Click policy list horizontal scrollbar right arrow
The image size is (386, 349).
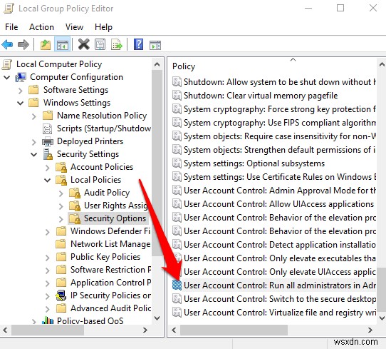[370, 330]
